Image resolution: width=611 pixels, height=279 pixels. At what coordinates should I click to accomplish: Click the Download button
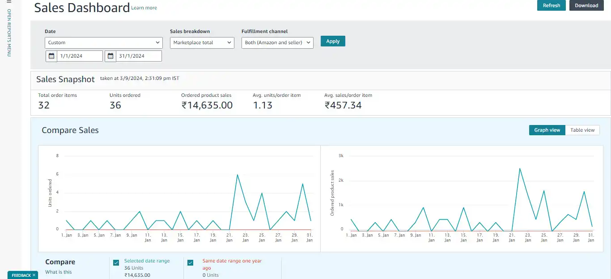click(x=586, y=5)
